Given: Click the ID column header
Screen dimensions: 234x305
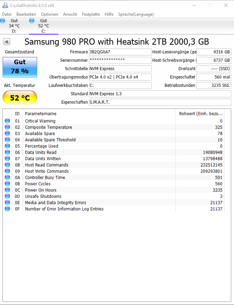Looking at the screenshot, I should coord(17,114).
